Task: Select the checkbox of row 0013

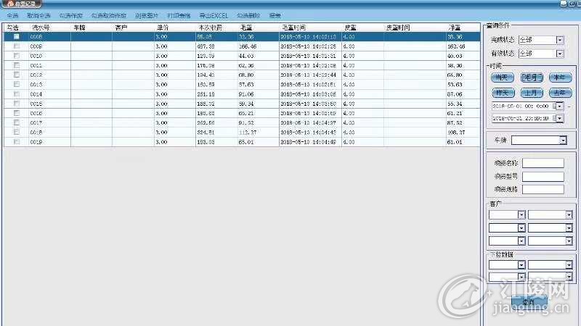Action: 16,84
